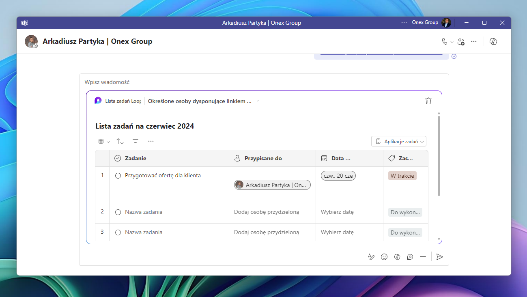Click assignee chip Arkadiusz Partyka
The image size is (527, 297).
[272, 185]
